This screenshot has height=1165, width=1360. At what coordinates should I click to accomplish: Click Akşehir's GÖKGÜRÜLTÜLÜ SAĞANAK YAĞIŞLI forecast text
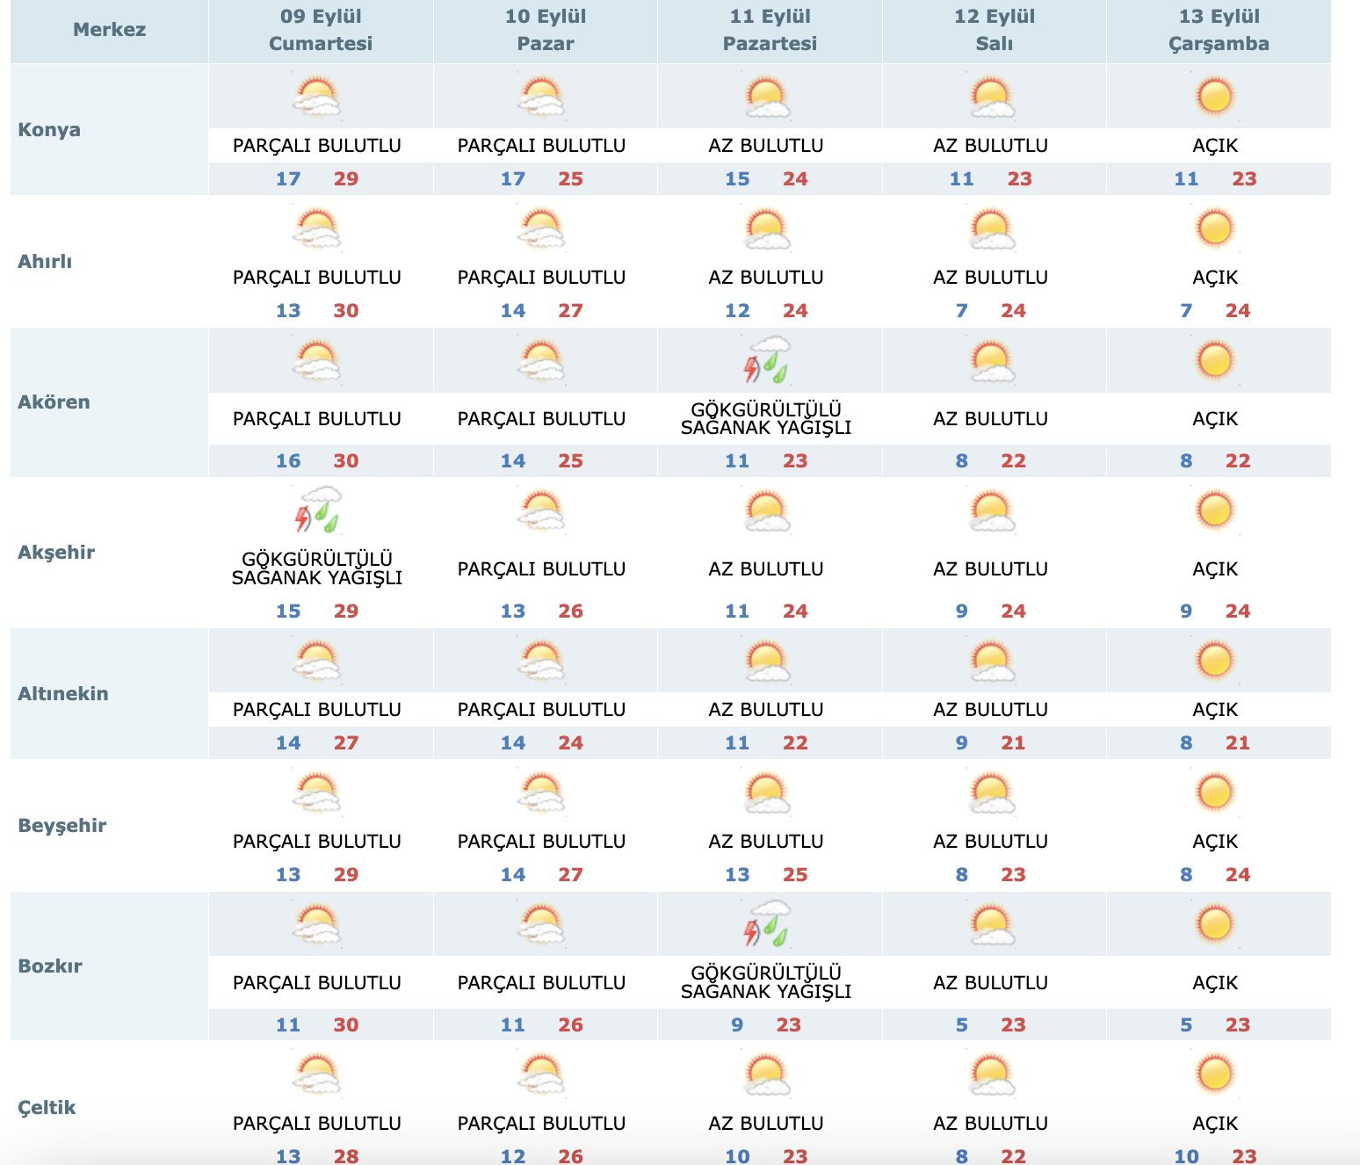pos(317,568)
